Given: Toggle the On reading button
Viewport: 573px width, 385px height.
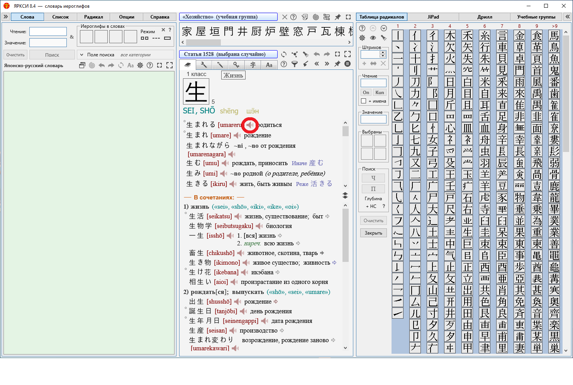Looking at the screenshot, I should pos(366,93).
